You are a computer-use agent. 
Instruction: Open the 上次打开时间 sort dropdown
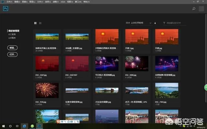pyautogui.click(x=141, y=23)
